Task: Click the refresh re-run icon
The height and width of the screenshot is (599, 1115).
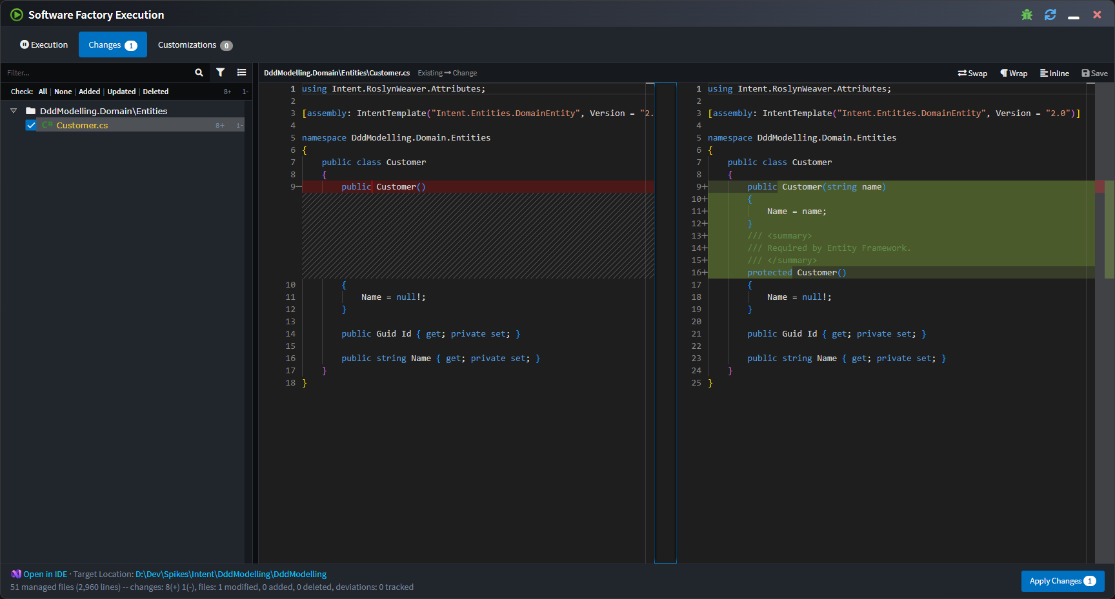Action: [1050, 14]
